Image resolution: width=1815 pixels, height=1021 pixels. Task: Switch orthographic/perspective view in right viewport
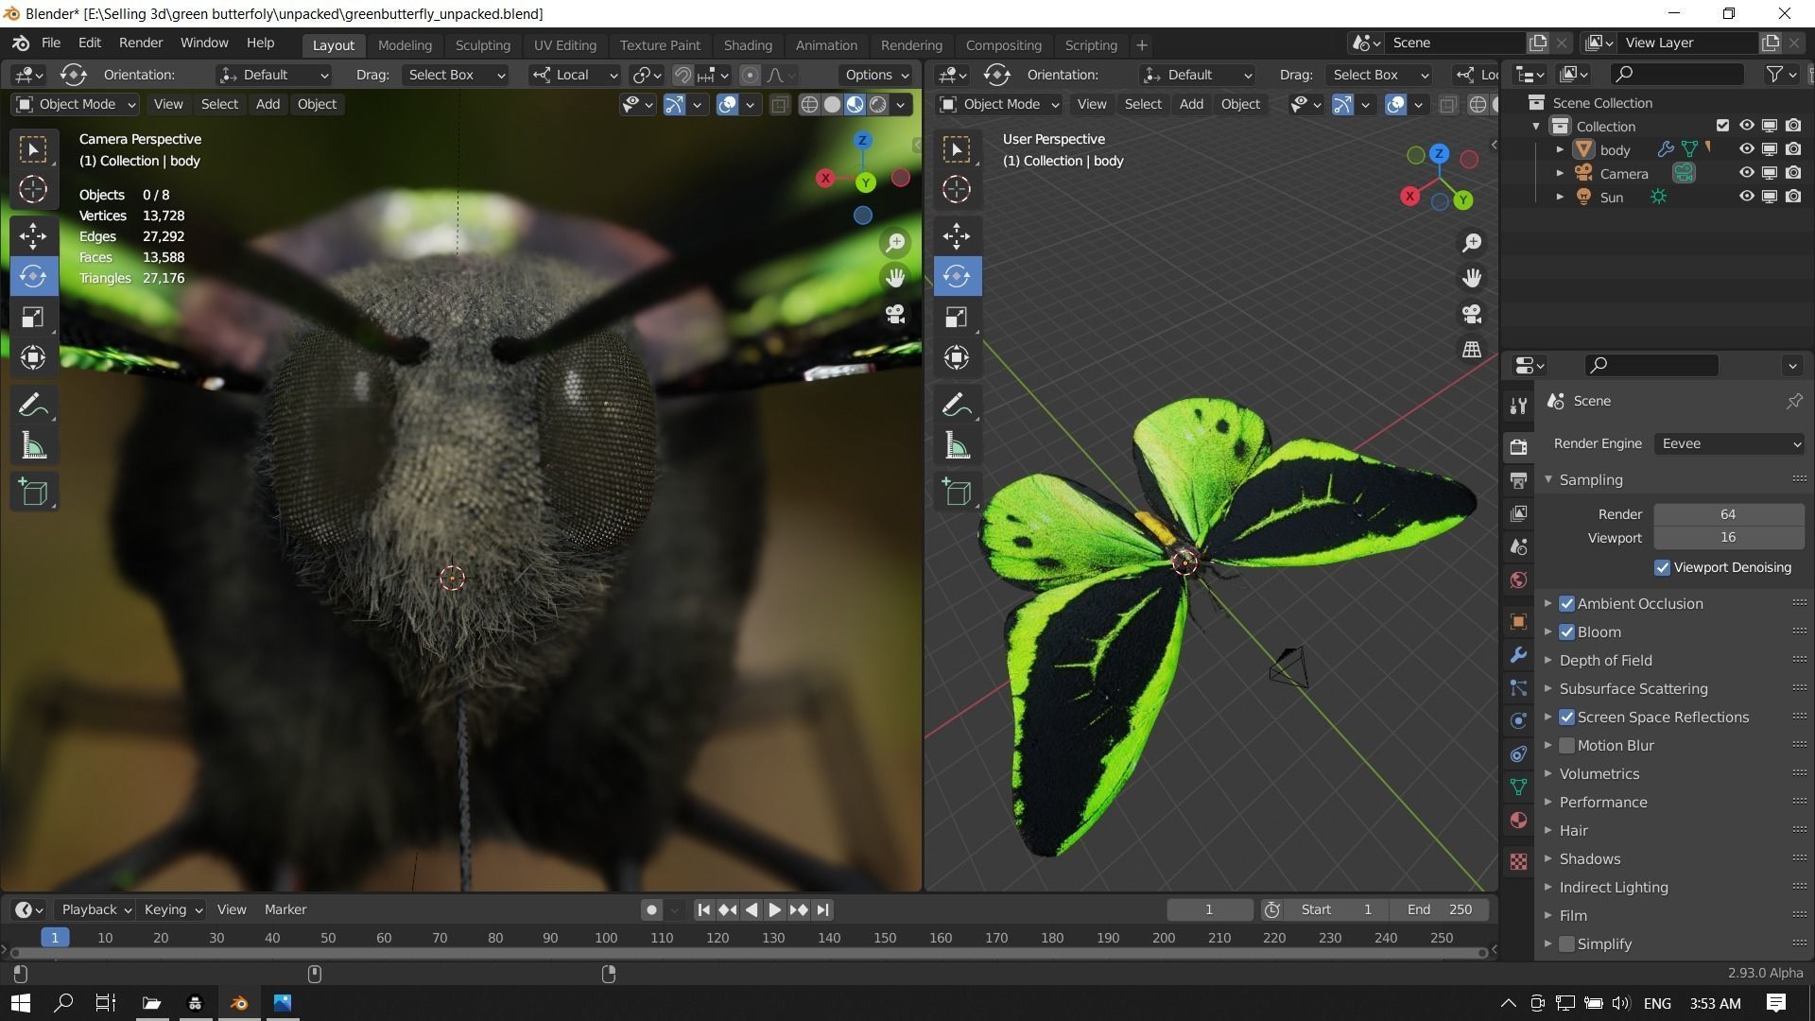[x=1472, y=350]
